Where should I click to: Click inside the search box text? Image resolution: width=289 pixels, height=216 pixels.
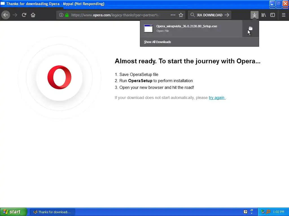210,15
